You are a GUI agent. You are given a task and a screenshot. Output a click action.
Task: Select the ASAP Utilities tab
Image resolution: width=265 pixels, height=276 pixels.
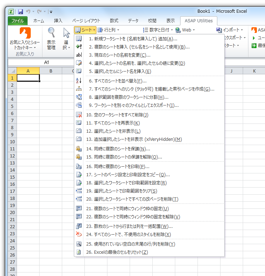coord(199,21)
